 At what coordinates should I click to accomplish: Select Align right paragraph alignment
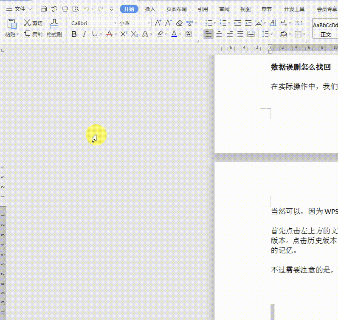click(x=230, y=34)
